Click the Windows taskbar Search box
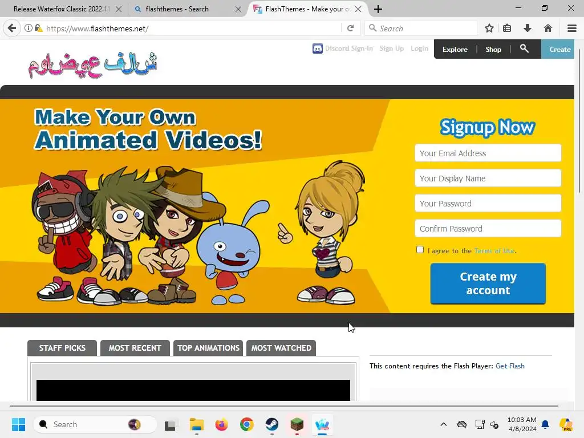Image resolution: width=584 pixels, height=438 pixels. (x=95, y=424)
